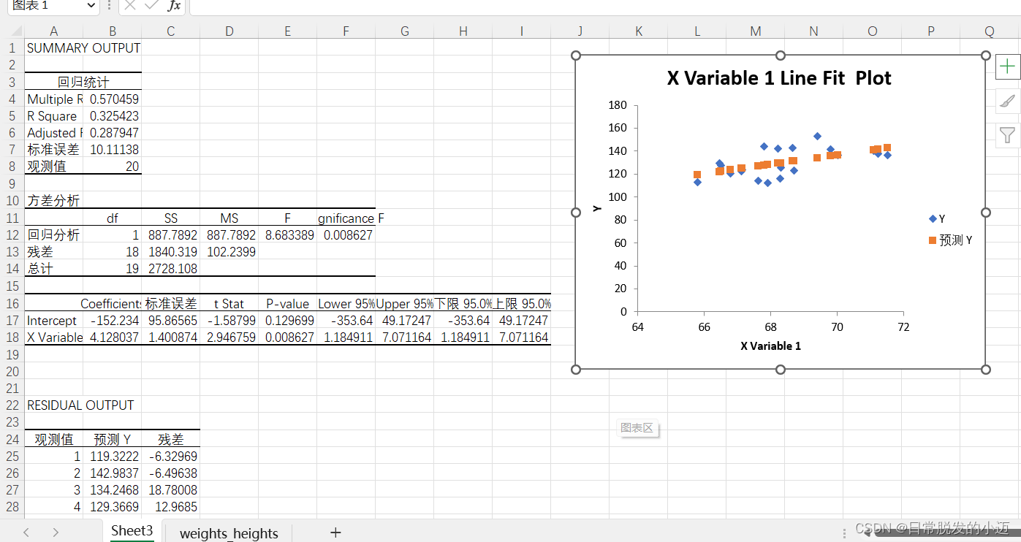This screenshot has width=1021, height=542.
Task: Click the RESIDUAL OUTPUT cell
Action: click(x=80, y=405)
